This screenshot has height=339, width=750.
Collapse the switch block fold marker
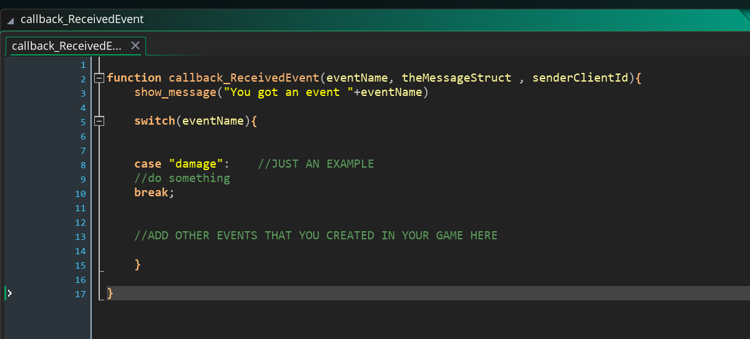tap(99, 121)
